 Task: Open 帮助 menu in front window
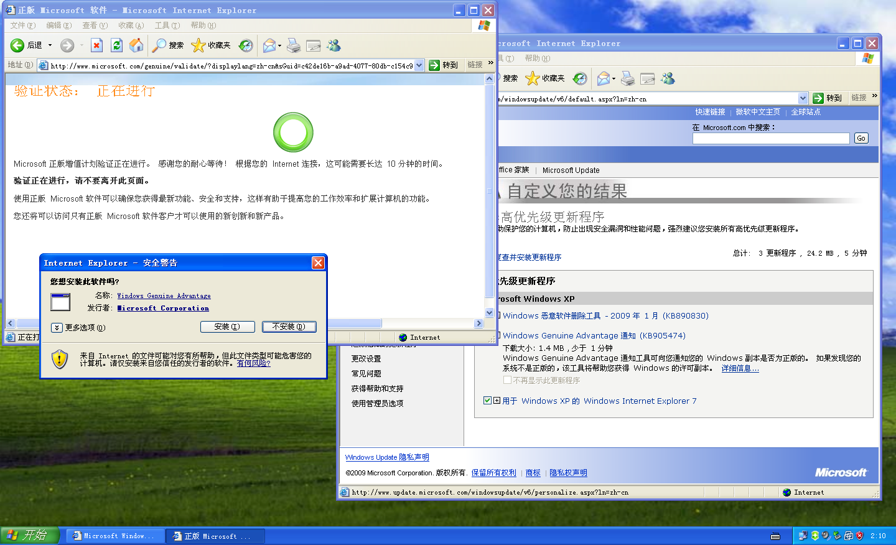(x=203, y=26)
